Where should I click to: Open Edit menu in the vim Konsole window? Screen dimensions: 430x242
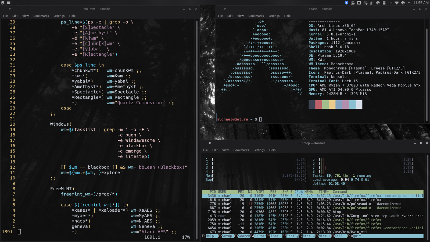pyautogui.click(x=15, y=16)
